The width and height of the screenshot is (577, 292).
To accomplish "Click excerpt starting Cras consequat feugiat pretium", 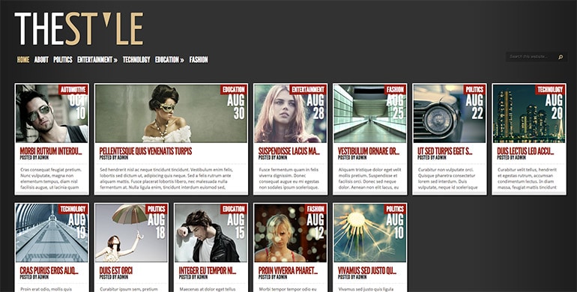I will [x=51, y=178].
